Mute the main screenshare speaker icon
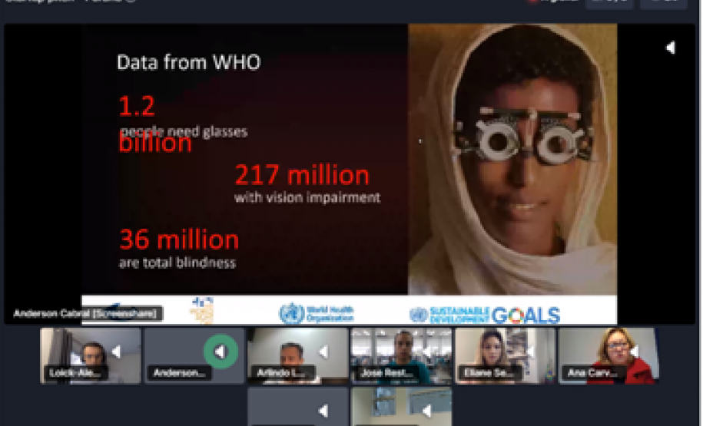 670,48
